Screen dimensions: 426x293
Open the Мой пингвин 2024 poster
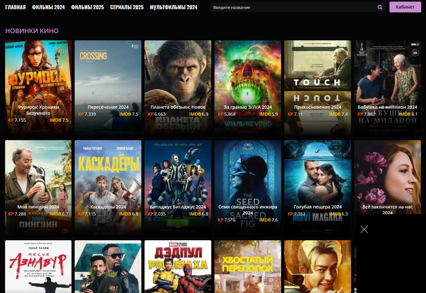(38, 188)
